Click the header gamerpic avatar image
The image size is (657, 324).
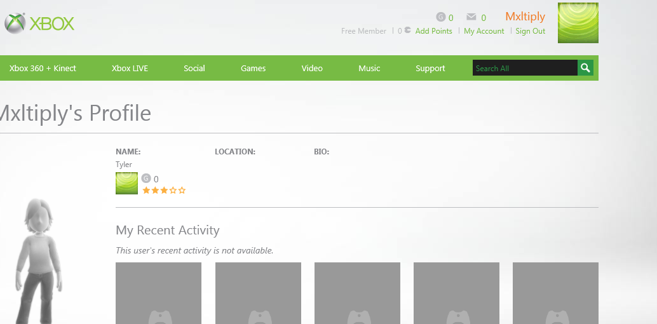578,23
